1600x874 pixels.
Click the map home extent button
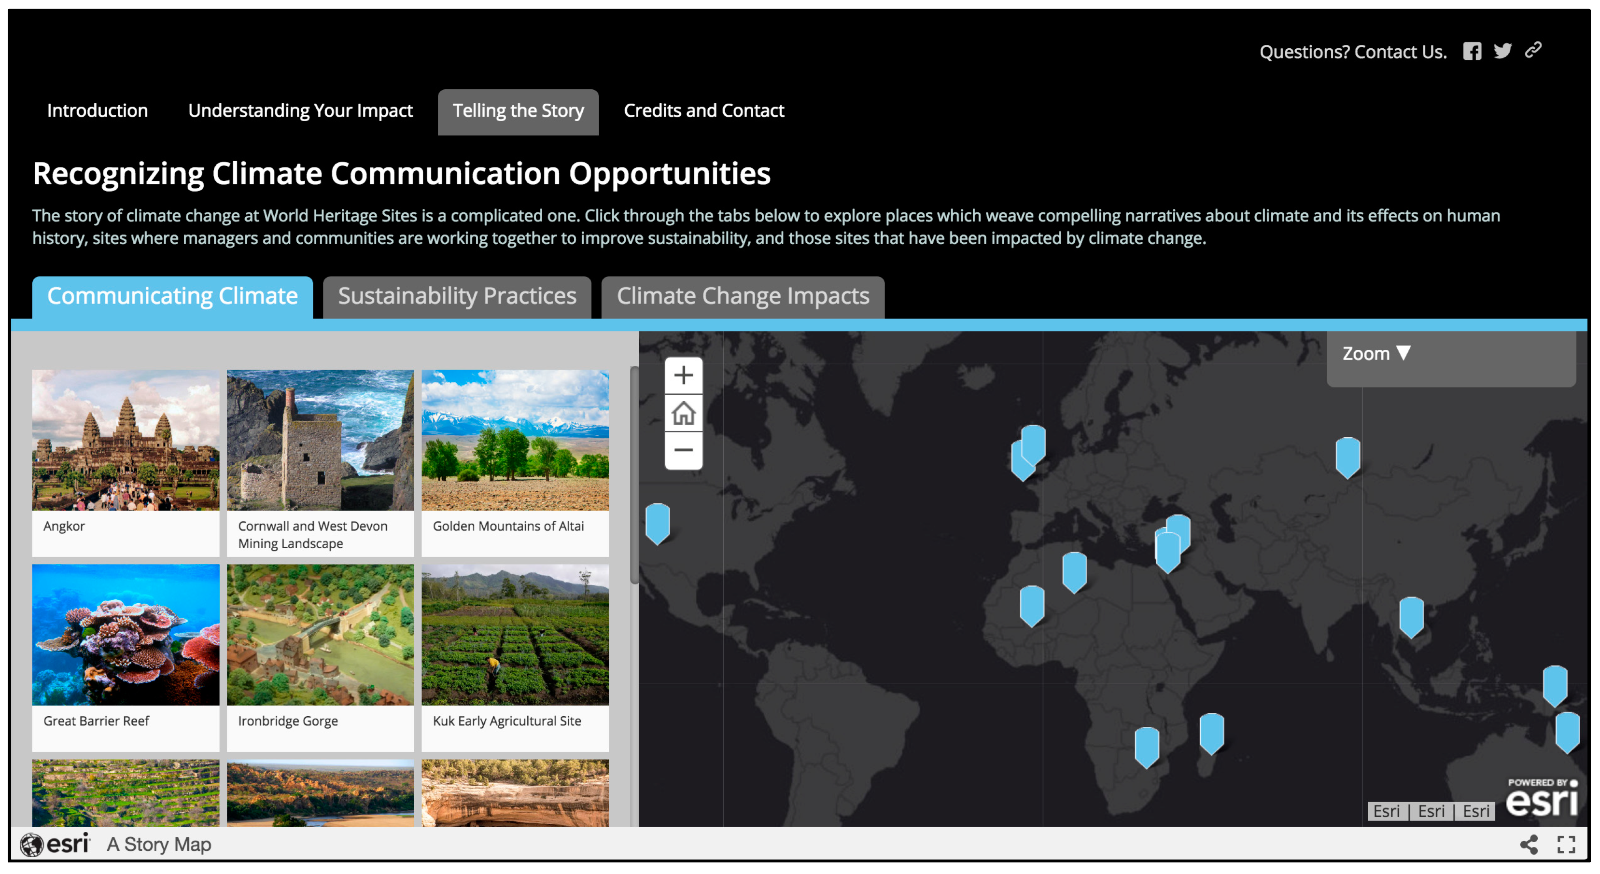coord(683,413)
